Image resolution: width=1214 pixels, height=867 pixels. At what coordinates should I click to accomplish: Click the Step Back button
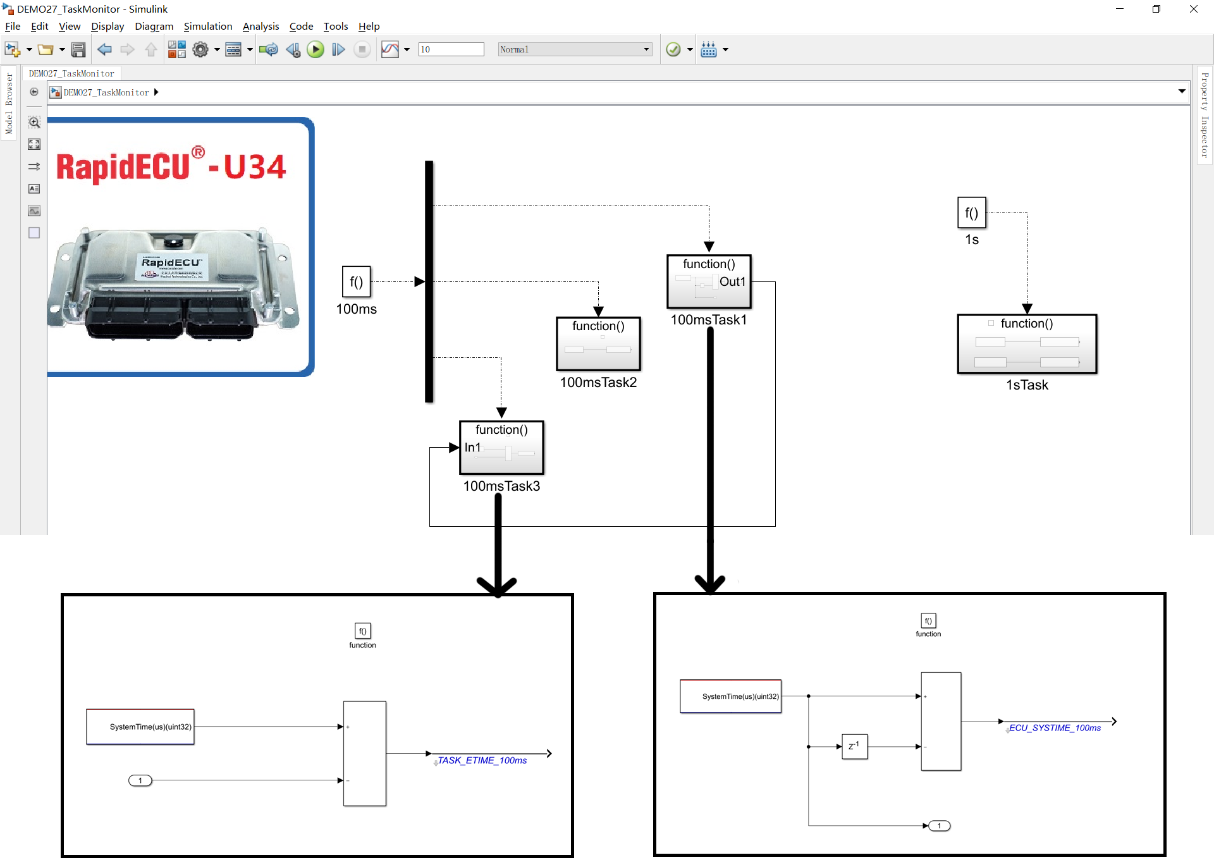coord(293,49)
